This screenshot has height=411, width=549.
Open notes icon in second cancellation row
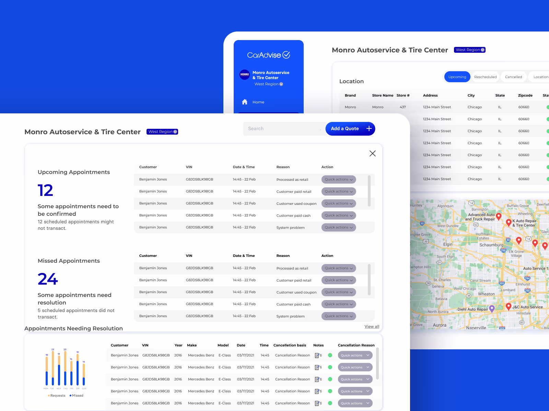click(x=317, y=368)
